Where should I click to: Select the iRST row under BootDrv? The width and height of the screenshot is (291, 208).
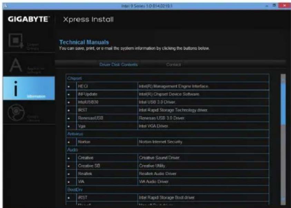point(83,198)
